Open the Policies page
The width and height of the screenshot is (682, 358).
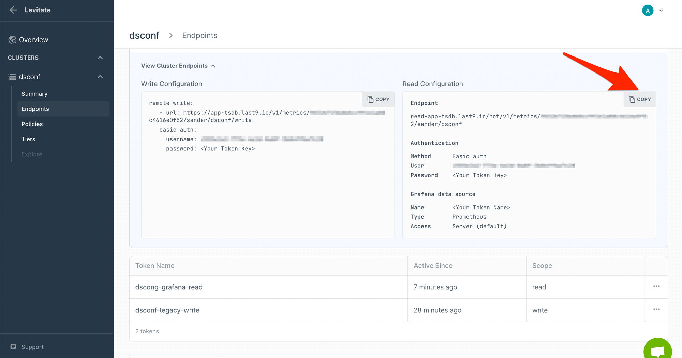point(32,124)
